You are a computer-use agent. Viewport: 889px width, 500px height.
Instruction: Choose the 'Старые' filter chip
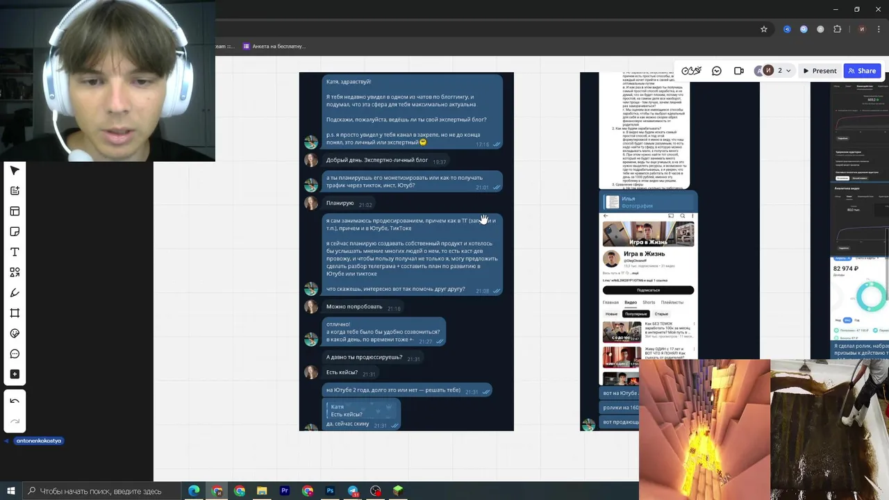661,314
